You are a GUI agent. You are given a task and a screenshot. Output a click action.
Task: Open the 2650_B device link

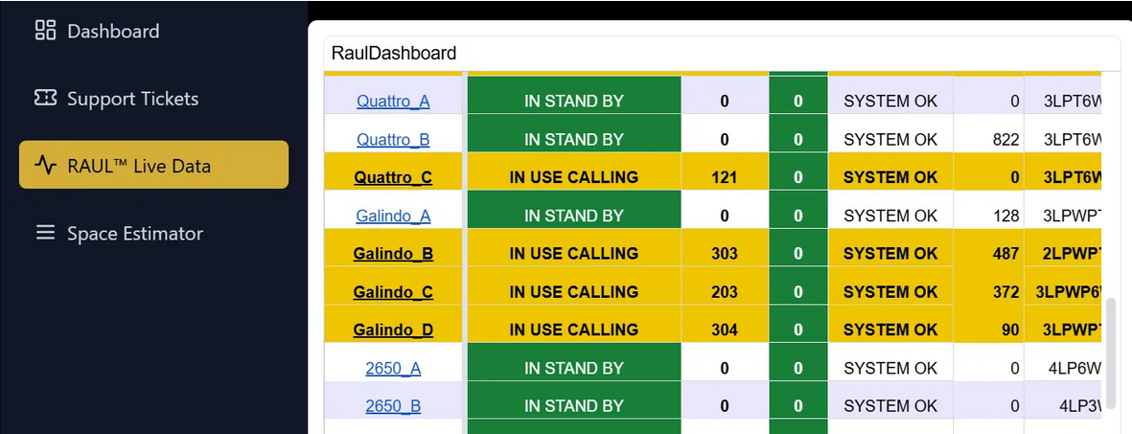click(x=393, y=406)
